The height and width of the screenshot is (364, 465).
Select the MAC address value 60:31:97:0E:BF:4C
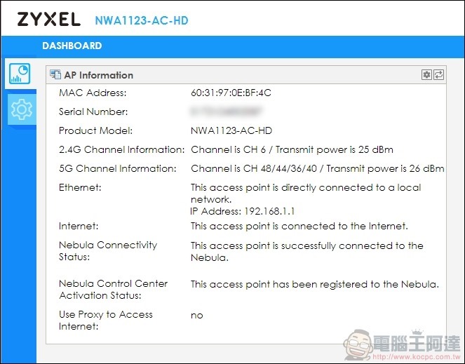pyautogui.click(x=231, y=93)
